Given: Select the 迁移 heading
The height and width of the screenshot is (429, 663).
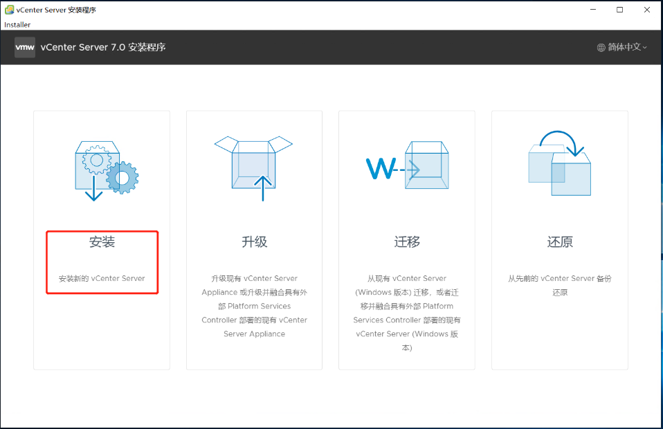Looking at the screenshot, I should (x=407, y=241).
